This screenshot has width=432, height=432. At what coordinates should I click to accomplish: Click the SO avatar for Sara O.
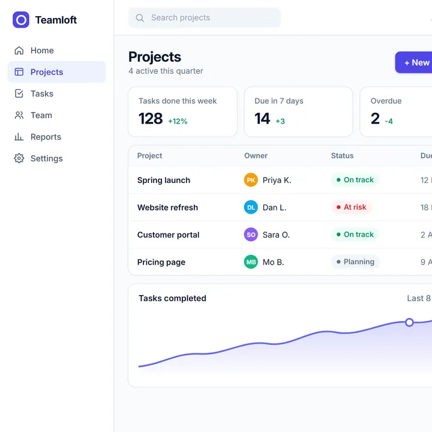click(251, 235)
